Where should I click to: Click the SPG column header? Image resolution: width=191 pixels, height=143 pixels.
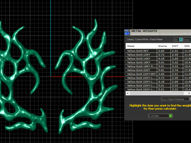pos(187,46)
